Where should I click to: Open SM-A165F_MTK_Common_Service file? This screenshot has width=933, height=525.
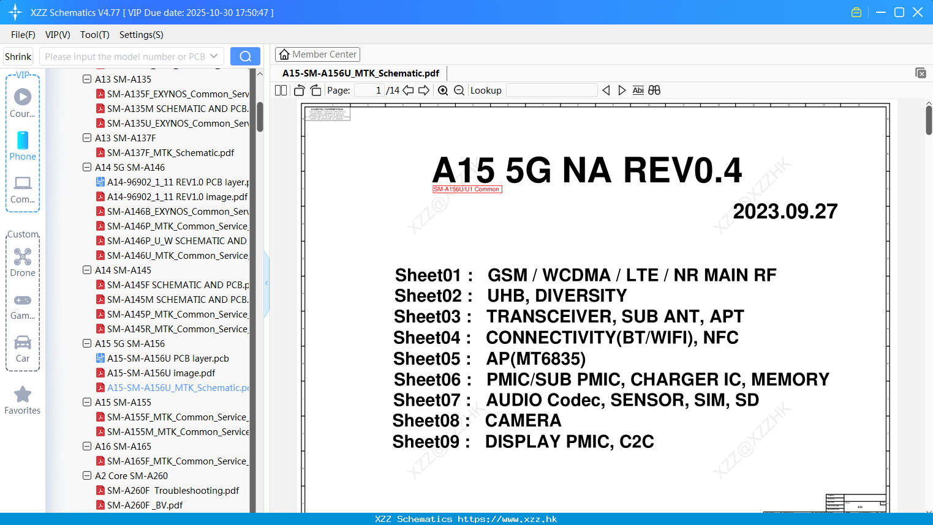(x=173, y=461)
